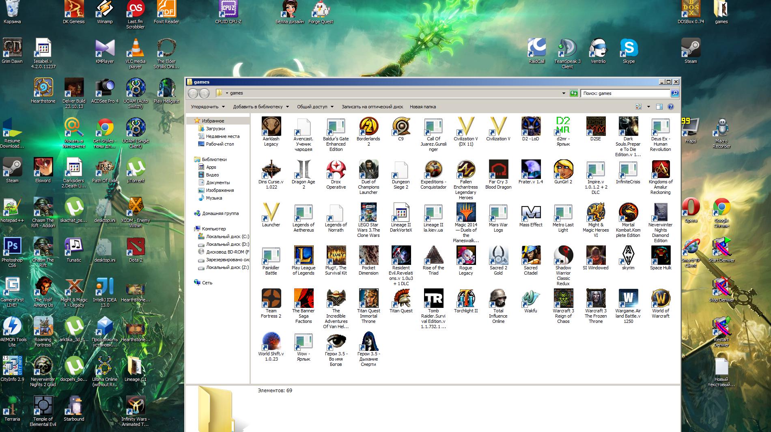Image resolution: width=771 pixels, height=432 pixels.
Task: Select Недавние места in navigation pane
Action: coord(222,136)
